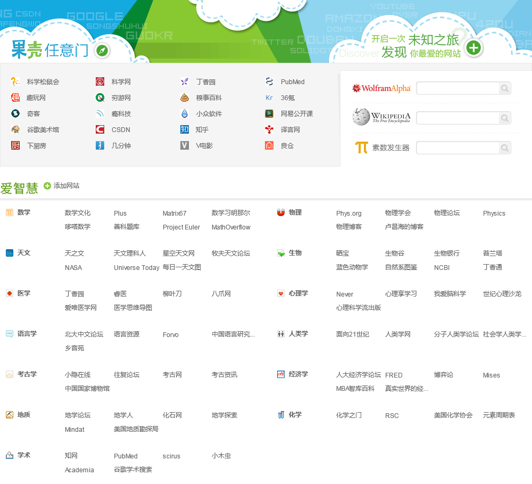Click the 素数发生器 search magnifier icon
Image resolution: width=532 pixels, height=484 pixels.
504,148
